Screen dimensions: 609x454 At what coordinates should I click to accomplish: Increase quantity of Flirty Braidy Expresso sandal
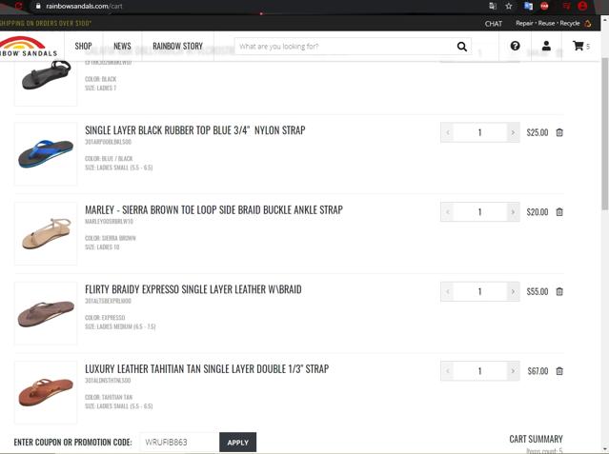click(x=513, y=292)
